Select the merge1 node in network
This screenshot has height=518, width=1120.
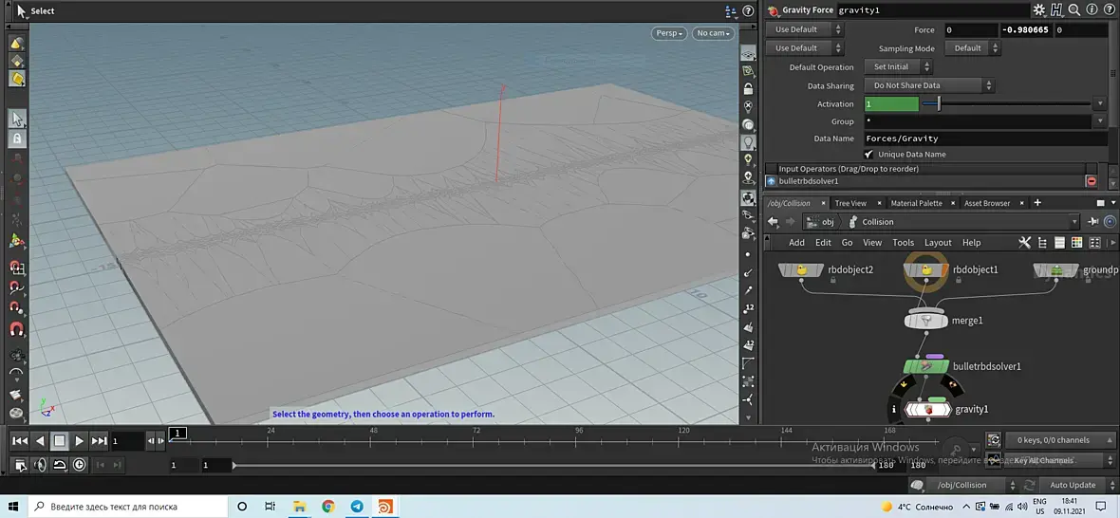click(925, 321)
